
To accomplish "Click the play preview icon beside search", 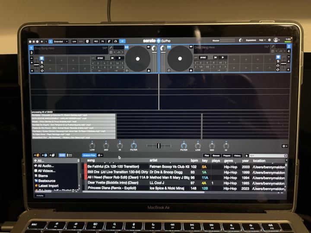I will [247, 156].
